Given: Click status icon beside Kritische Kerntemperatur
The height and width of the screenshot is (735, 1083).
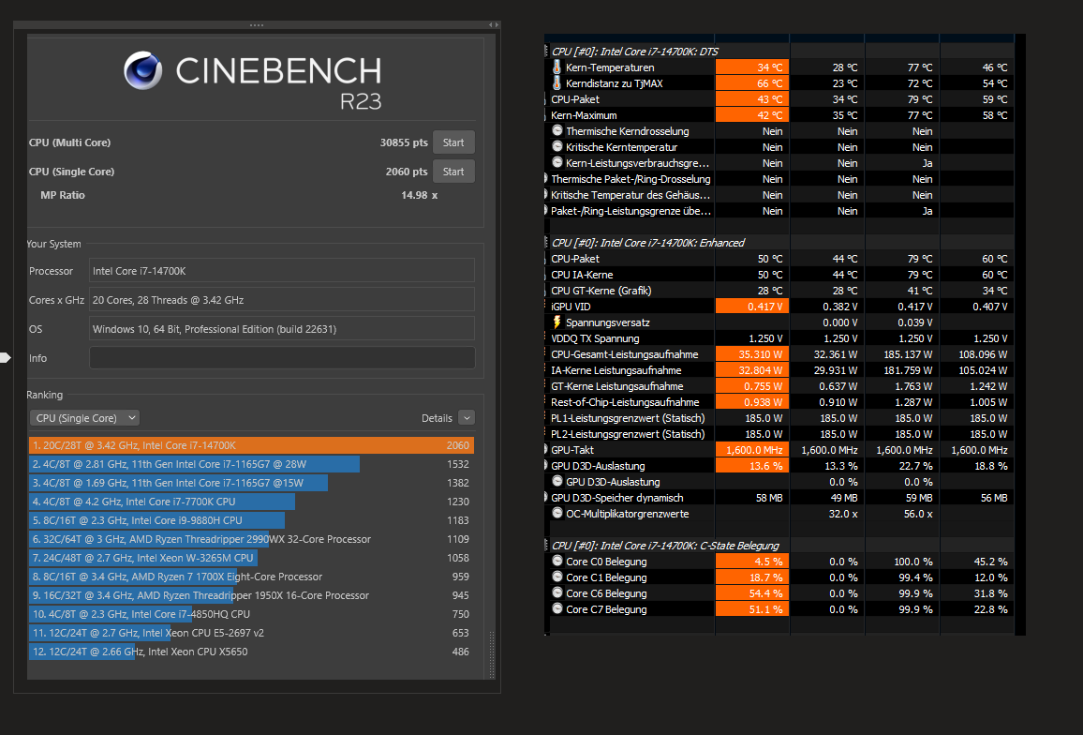Looking at the screenshot, I should (x=556, y=146).
